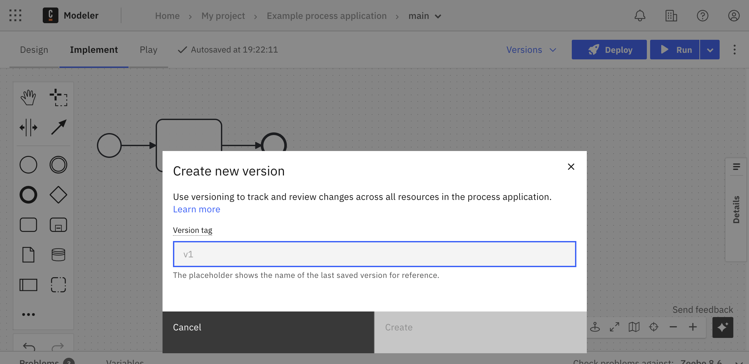Create a Group element from palette
The image size is (749, 364).
click(x=58, y=285)
